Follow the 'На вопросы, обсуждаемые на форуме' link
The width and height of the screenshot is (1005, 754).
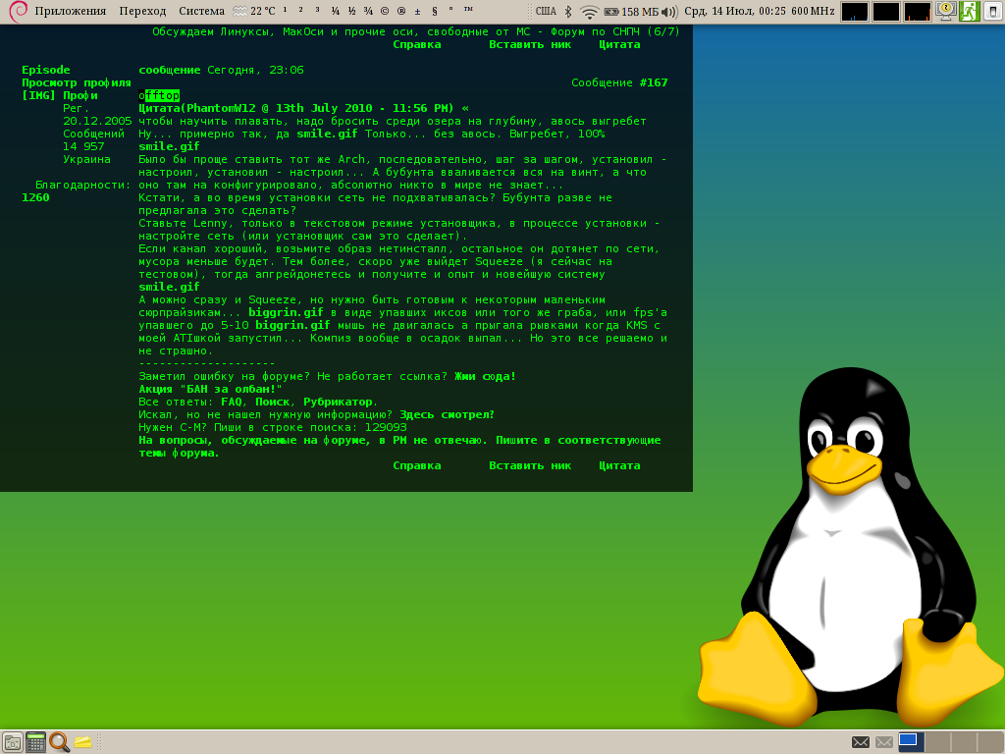click(400, 447)
